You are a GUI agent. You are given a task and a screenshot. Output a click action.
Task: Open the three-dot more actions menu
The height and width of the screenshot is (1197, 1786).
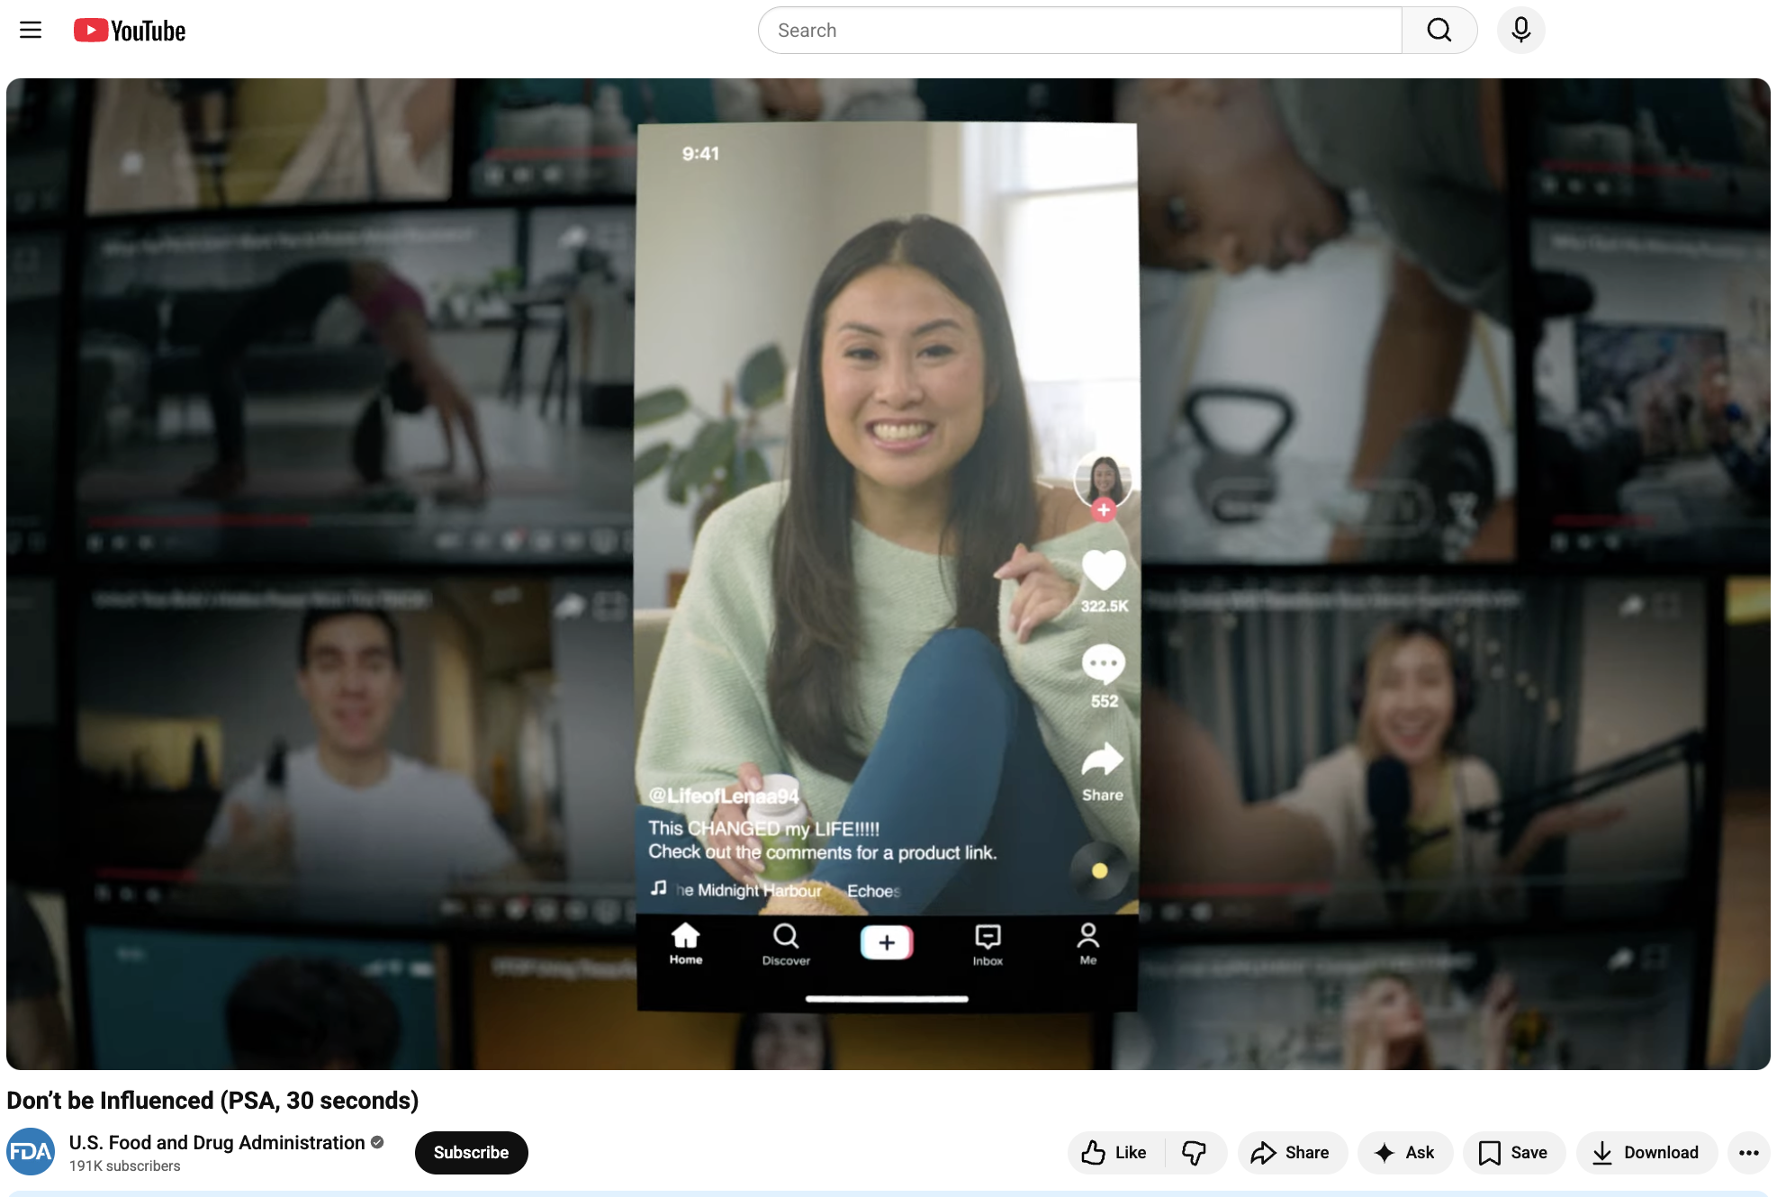point(1748,1152)
